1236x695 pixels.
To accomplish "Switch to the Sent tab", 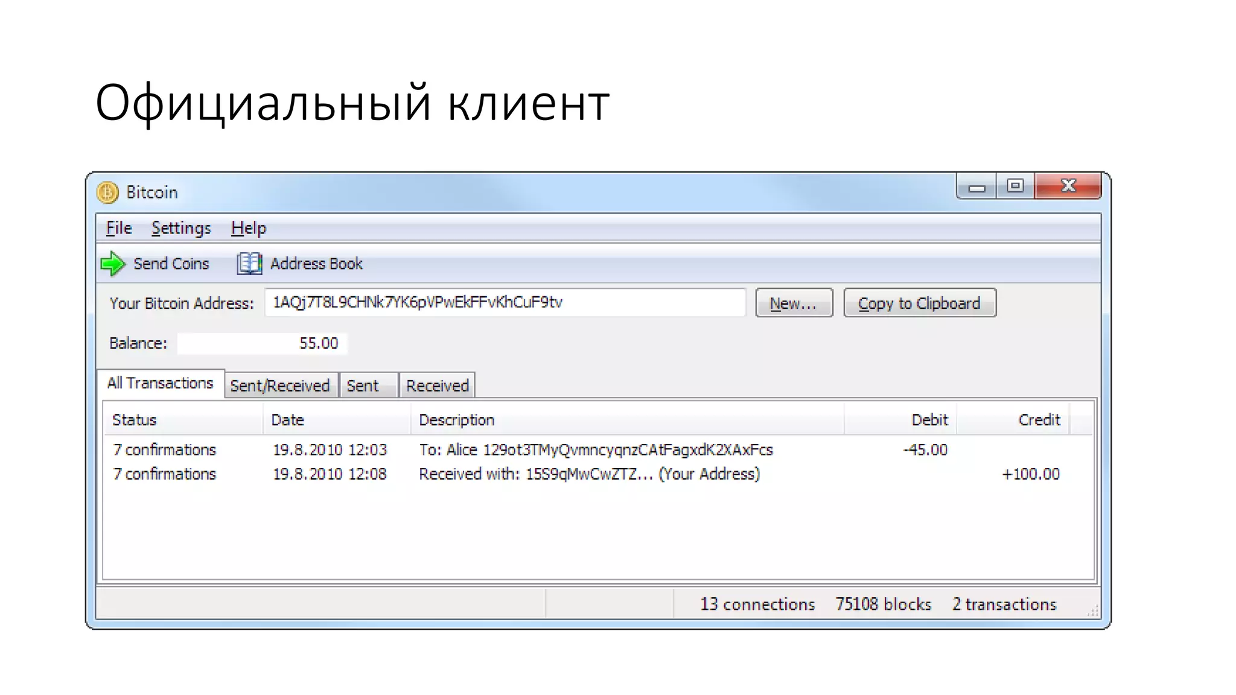I will (368, 386).
